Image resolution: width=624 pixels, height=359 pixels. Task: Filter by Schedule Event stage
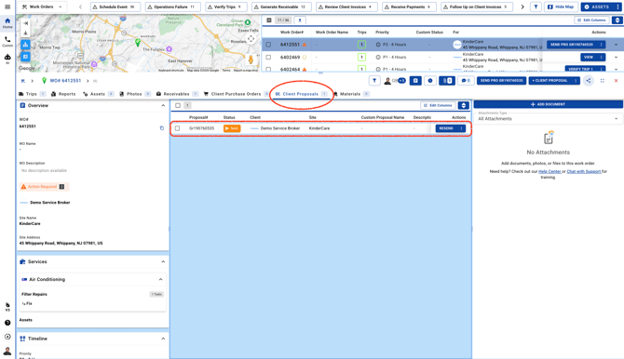(x=115, y=7)
